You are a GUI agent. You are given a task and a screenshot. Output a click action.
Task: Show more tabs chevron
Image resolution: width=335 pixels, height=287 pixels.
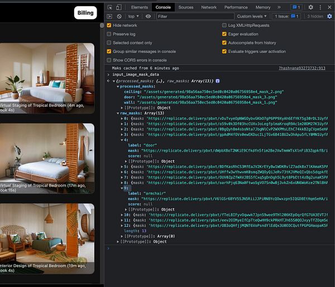279,7
